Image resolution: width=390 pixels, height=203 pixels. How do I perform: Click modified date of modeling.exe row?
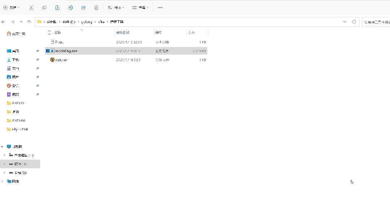click(x=128, y=51)
